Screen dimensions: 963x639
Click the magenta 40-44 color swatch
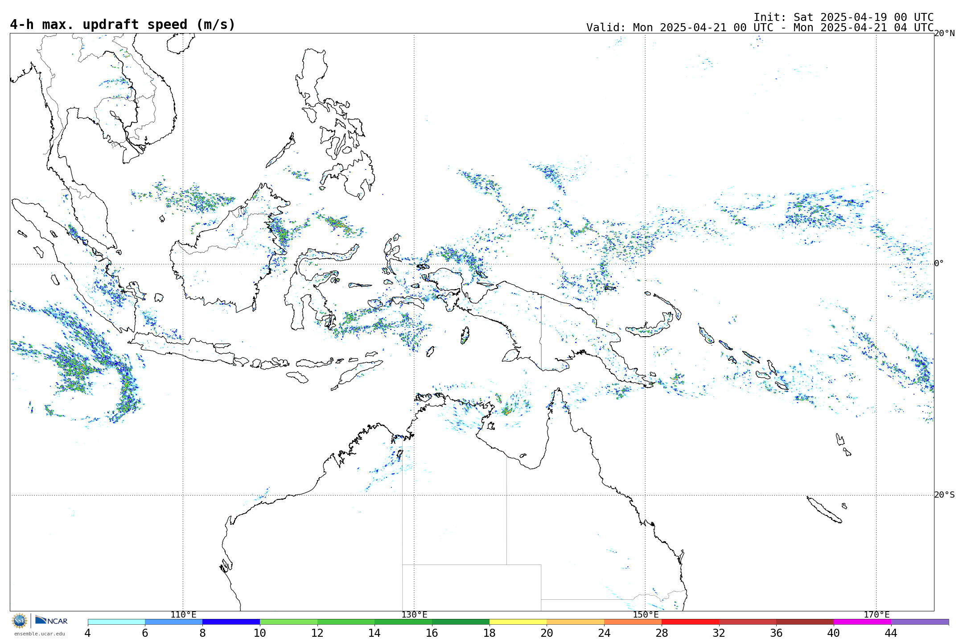[x=862, y=622]
